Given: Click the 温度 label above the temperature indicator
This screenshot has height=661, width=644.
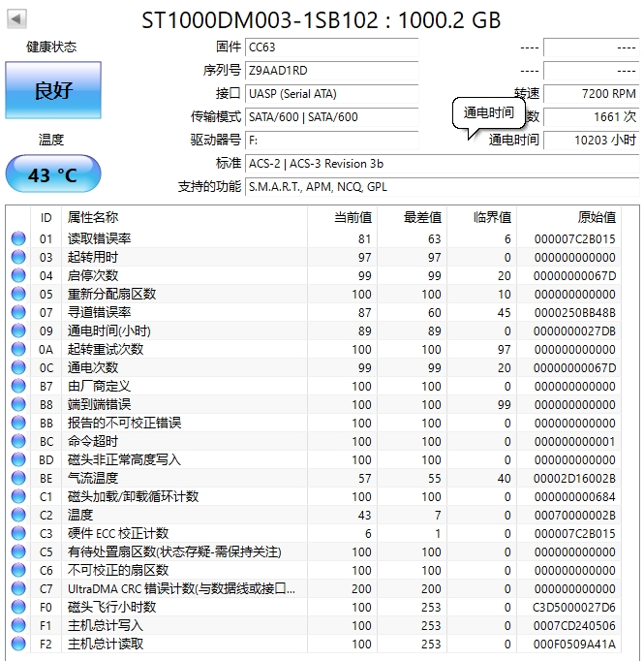Looking at the screenshot, I should (51, 140).
